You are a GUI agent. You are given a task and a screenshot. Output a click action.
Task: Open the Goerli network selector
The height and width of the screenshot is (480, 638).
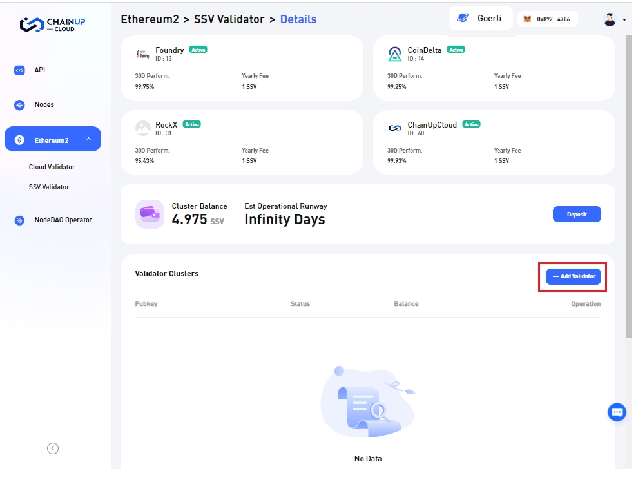coord(480,18)
